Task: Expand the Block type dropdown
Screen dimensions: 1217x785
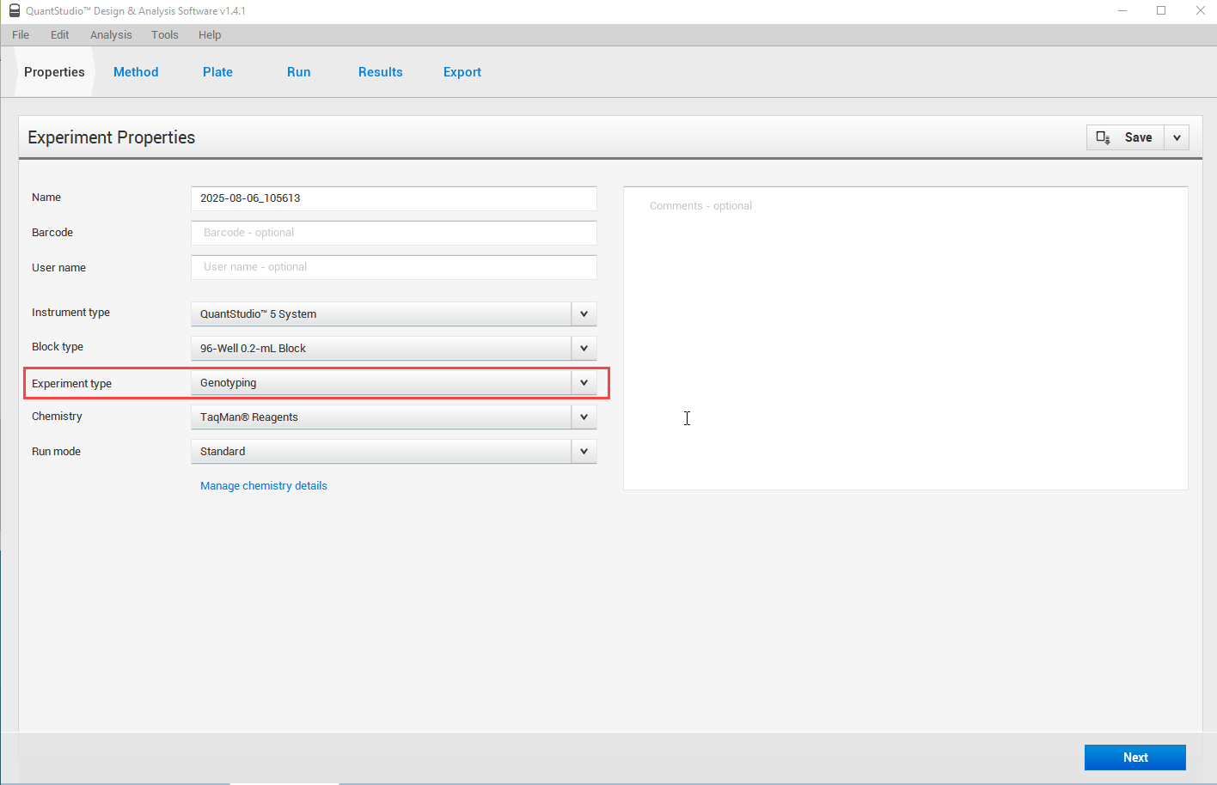Action: click(x=584, y=349)
